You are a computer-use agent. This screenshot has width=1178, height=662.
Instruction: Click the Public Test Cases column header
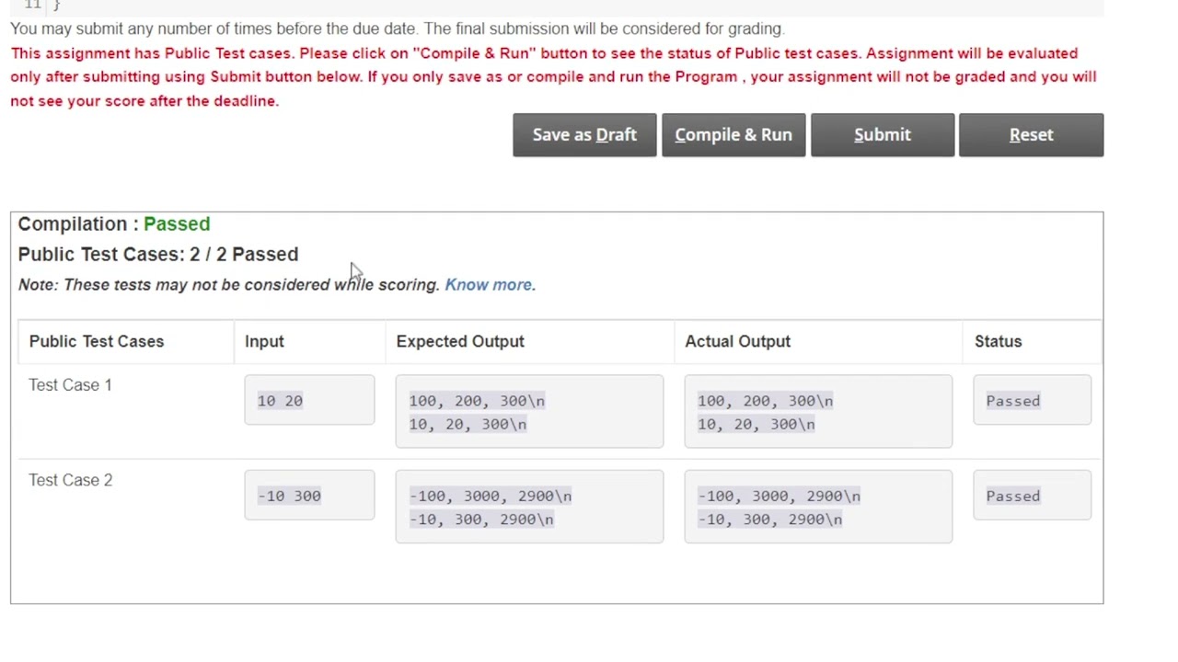pyautogui.click(x=97, y=341)
